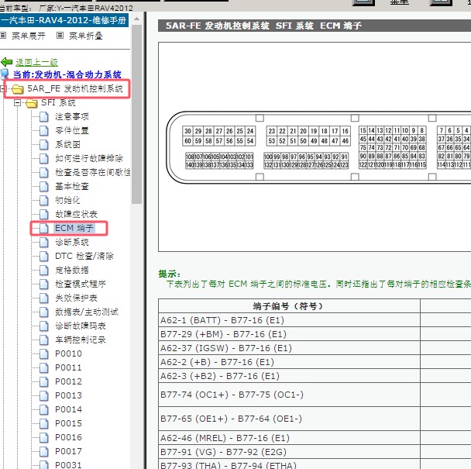471x469 pixels.
Task: Click the document icon beside 诊断系统
Action: (x=44, y=242)
